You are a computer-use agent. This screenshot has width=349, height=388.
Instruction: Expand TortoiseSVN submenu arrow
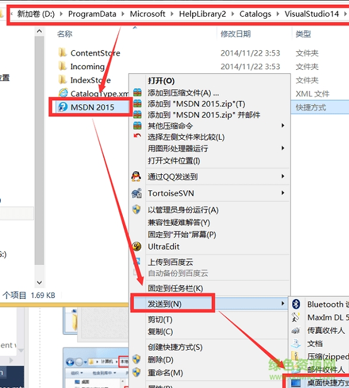pos(283,193)
